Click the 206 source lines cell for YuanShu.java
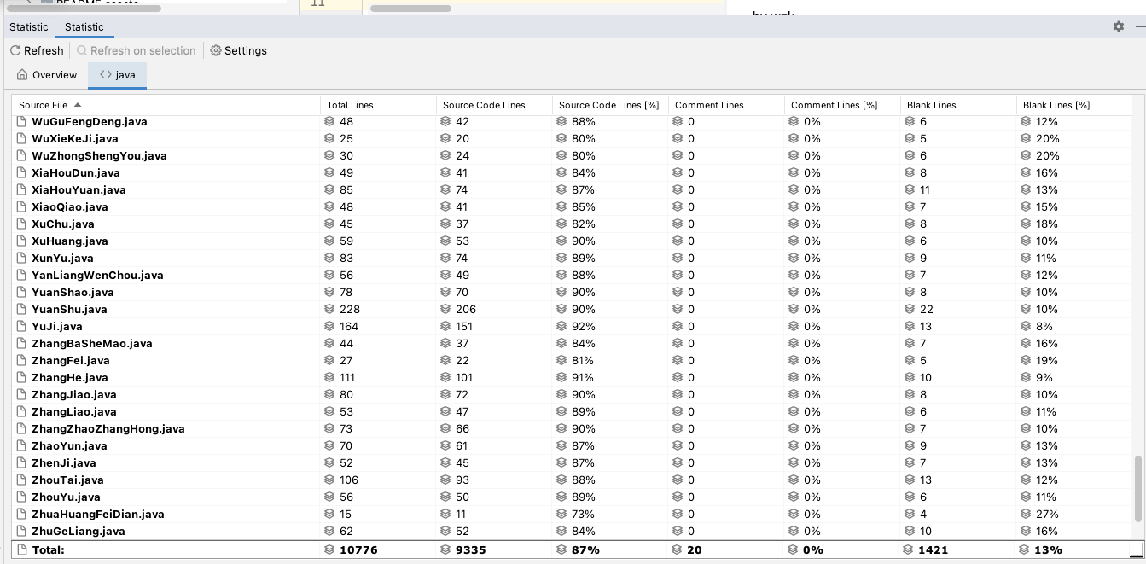 [x=495, y=309]
